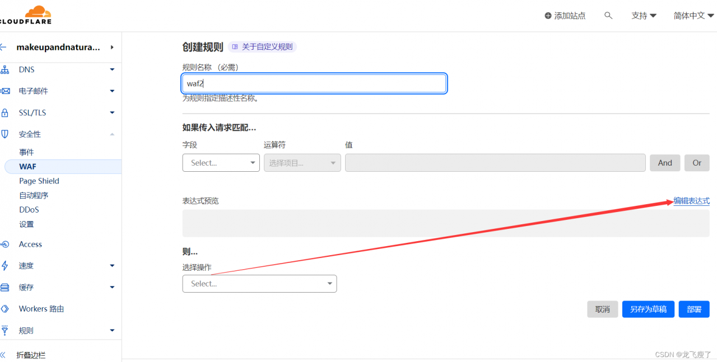Viewport: 717px width, 362px height.
Task: Open the 选择操作 Select dropdown
Action: [x=259, y=284]
